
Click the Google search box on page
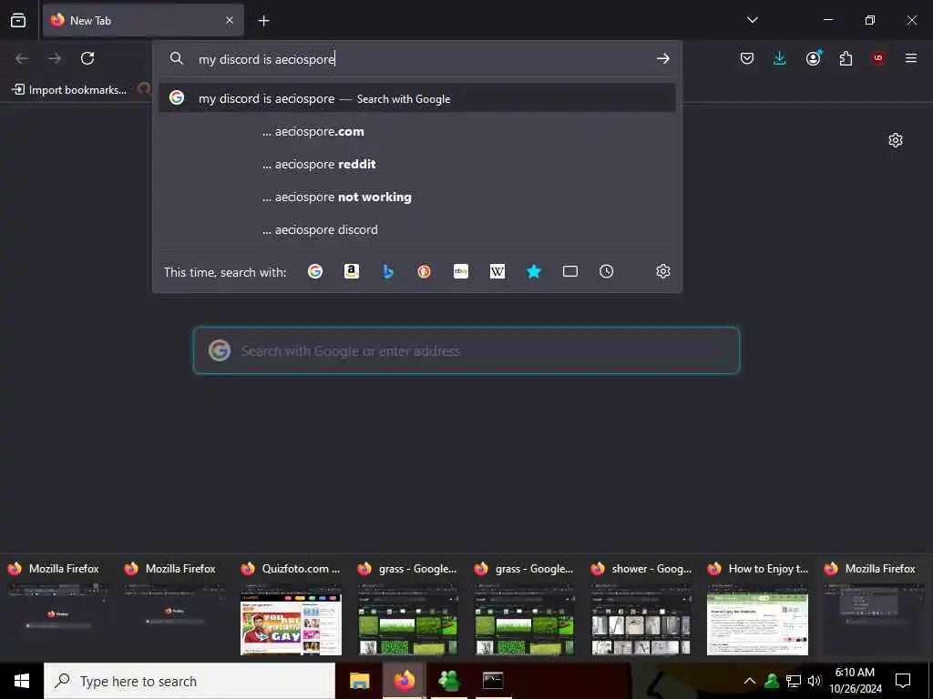click(x=466, y=350)
